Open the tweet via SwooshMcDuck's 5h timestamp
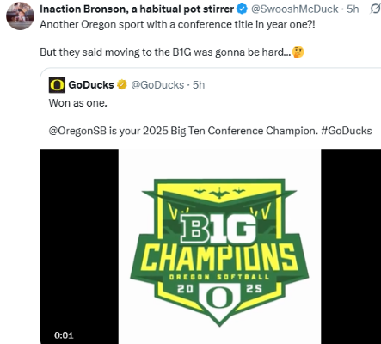This screenshot has height=344, width=381. pyautogui.click(x=353, y=9)
